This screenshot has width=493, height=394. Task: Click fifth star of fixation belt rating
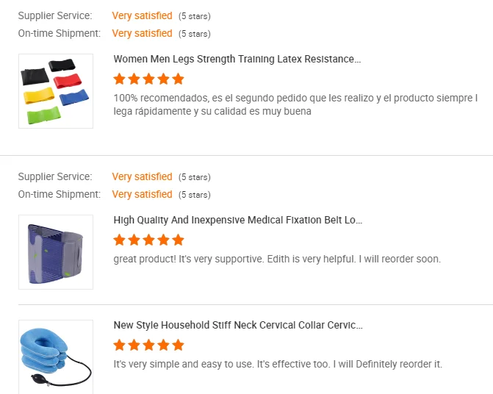coord(178,240)
